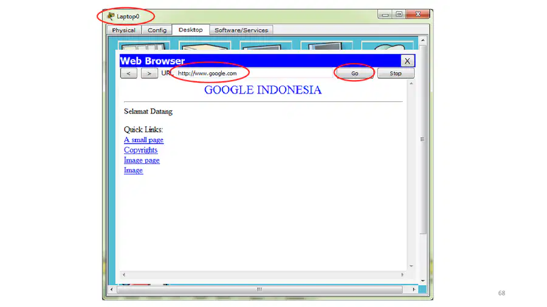Image resolution: width=547 pixels, height=307 pixels.
Task: Switch to the Physical tab
Action: 123,30
